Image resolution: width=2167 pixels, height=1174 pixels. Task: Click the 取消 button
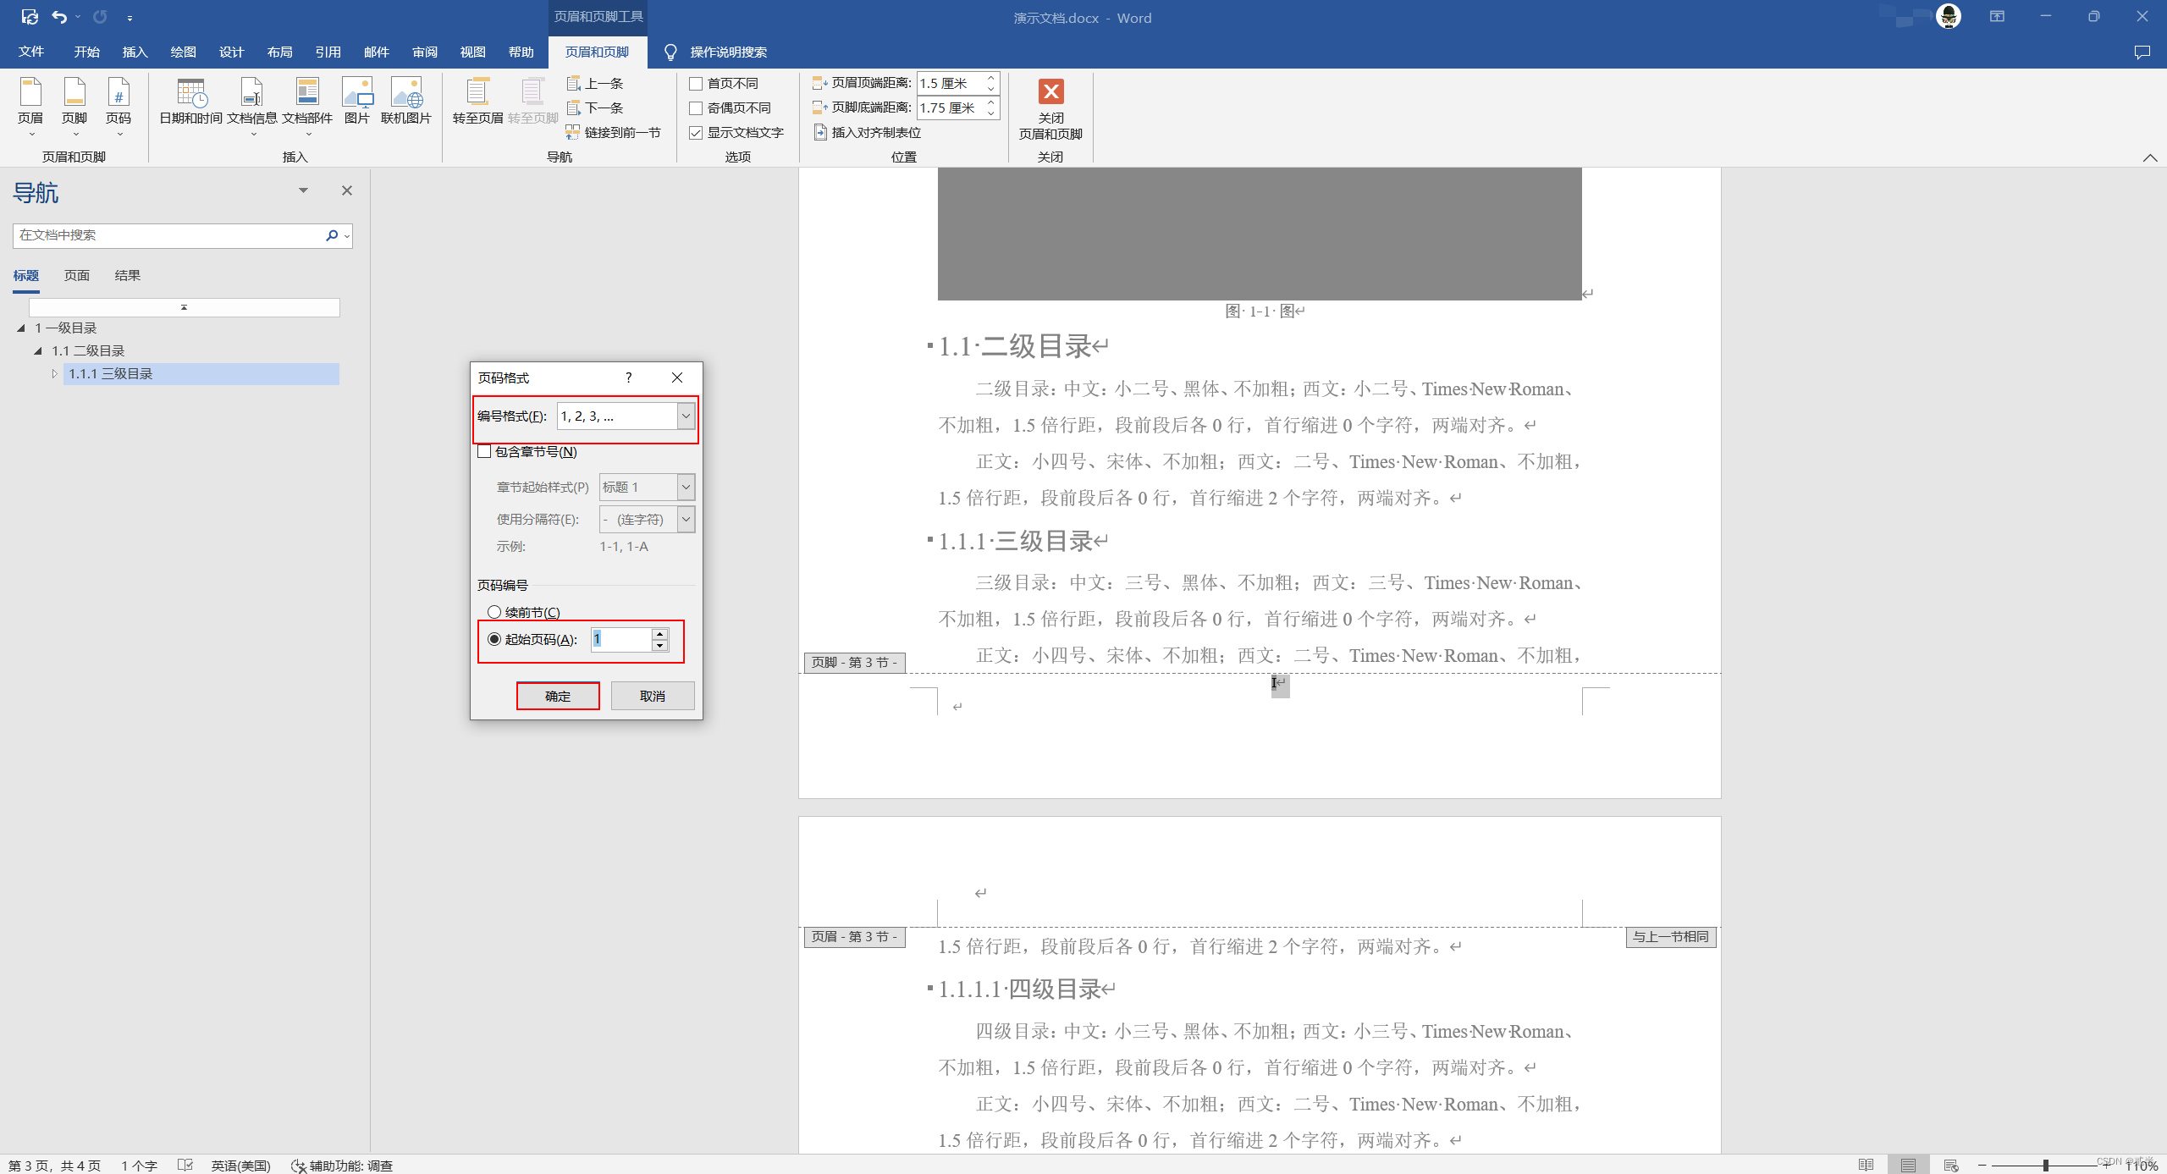[x=652, y=696]
